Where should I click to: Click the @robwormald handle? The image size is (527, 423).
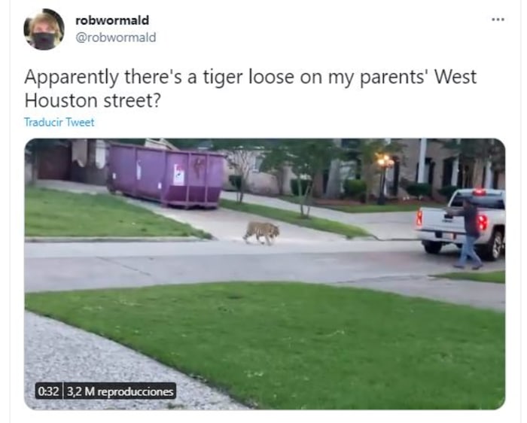116,38
